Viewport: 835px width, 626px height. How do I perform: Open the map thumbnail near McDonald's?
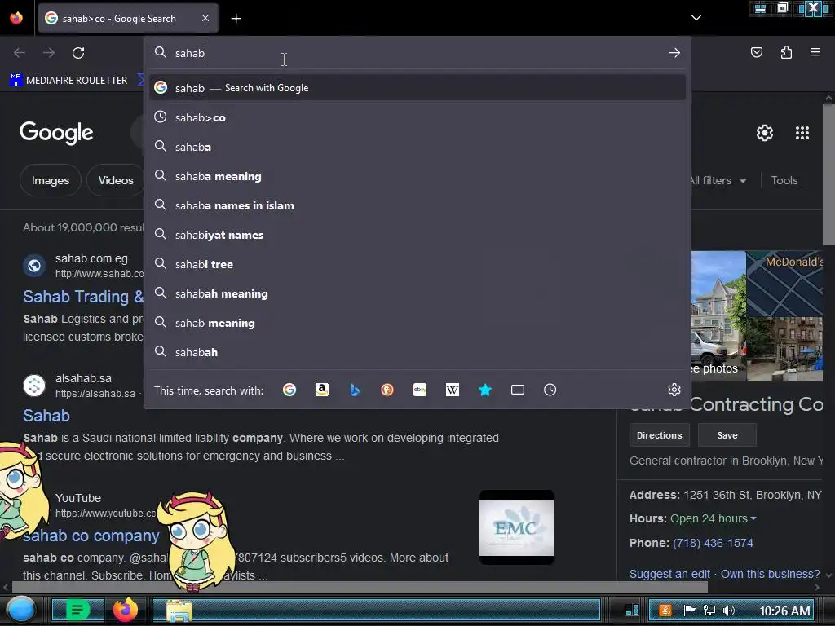click(x=784, y=284)
